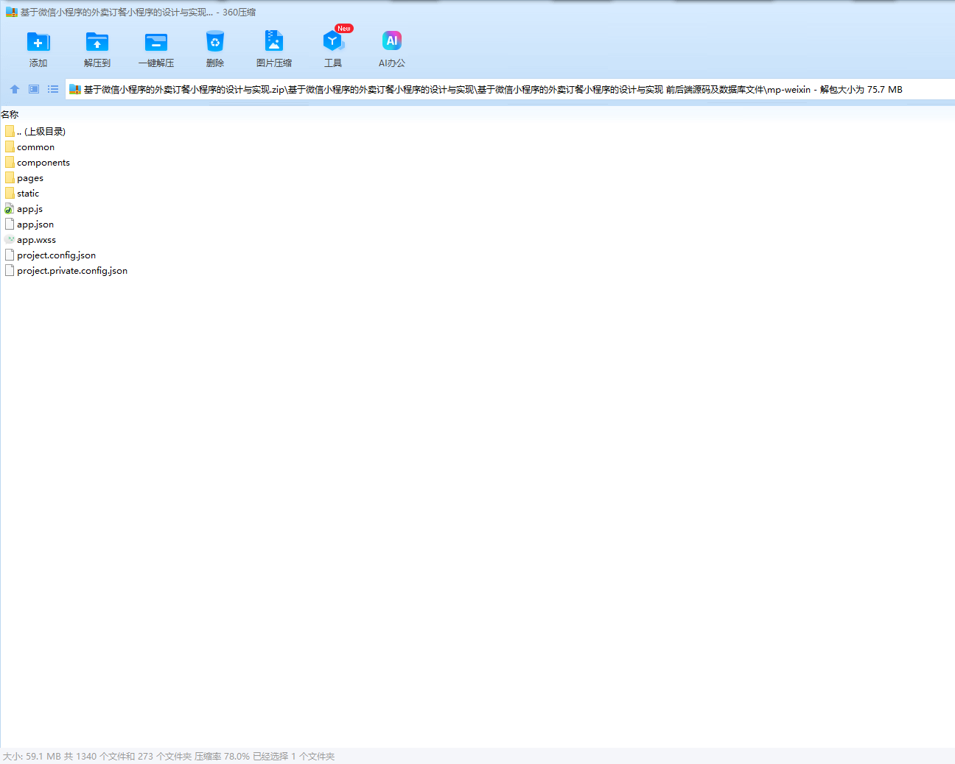Click the components folder icon
The height and width of the screenshot is (764, 955).
pos(10,162)
